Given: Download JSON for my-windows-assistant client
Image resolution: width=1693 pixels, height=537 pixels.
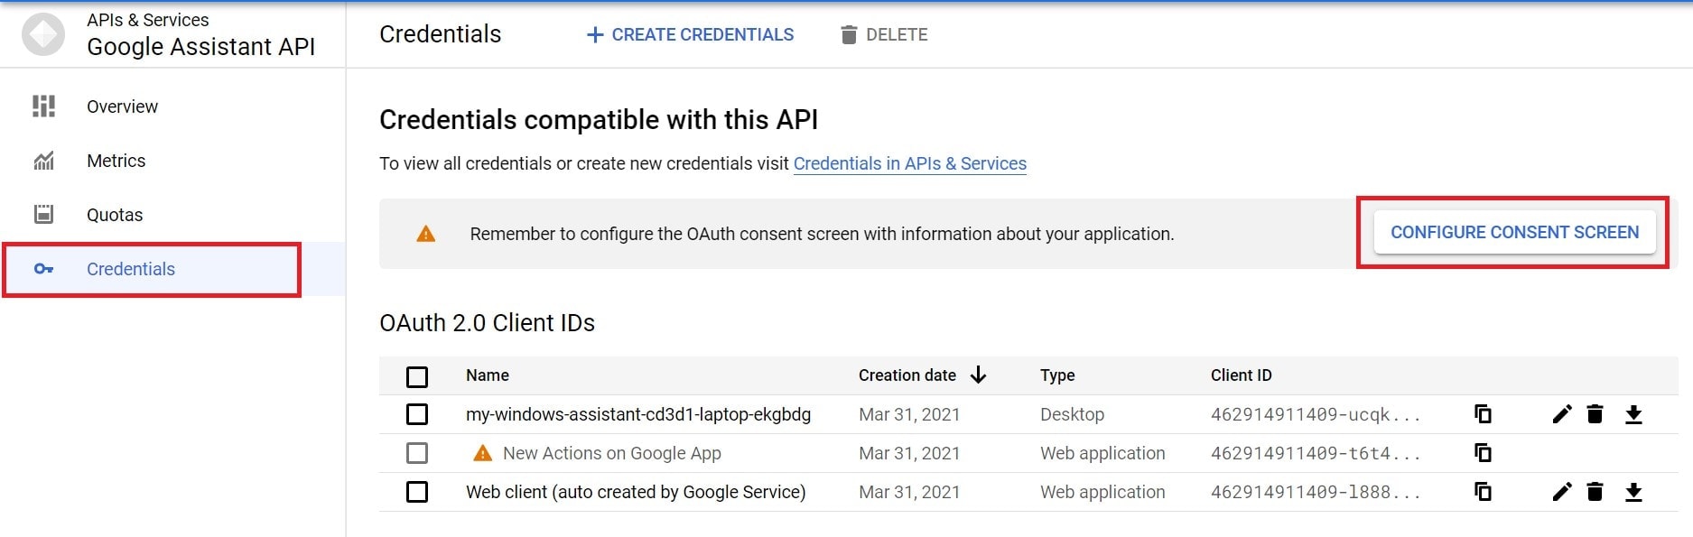Looking at the screenshot, I should (x=1633, y=414).
